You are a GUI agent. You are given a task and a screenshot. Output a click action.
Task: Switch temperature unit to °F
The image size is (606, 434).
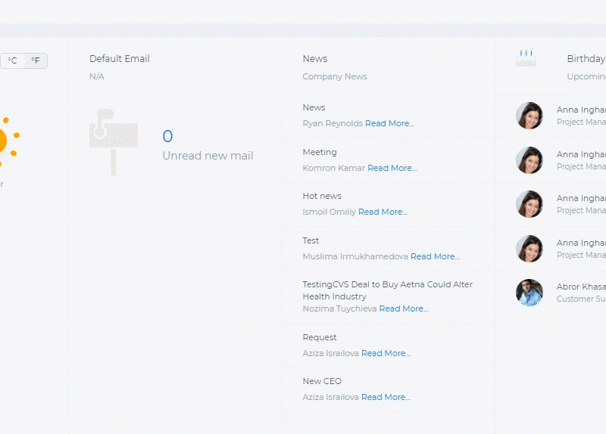coord(36,60)
